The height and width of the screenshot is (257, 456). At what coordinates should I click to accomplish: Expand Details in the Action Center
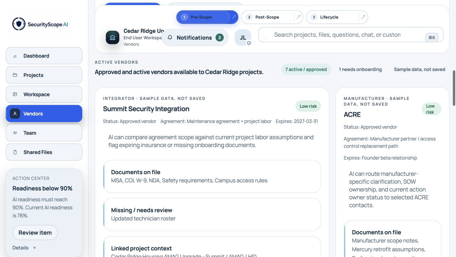24,248
